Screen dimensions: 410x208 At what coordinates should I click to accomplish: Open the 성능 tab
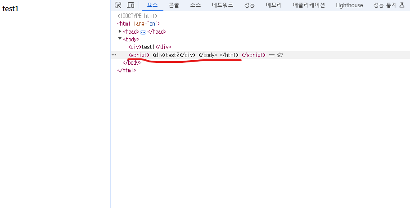tap(249, 5)
